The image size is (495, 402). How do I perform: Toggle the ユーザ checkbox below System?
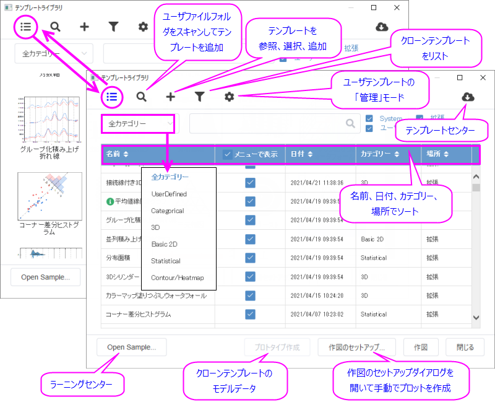(369, 128)
